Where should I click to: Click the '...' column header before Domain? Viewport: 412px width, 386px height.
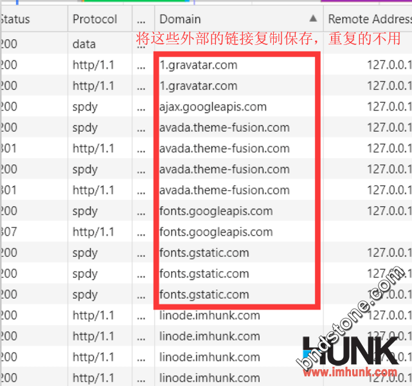[143, 19]
